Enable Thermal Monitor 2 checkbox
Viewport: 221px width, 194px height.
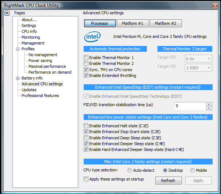(86, 63)
